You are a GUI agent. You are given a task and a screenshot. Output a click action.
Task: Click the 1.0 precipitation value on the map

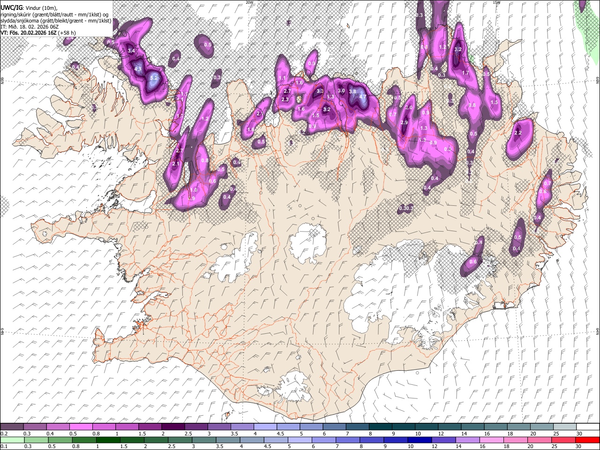(x=194, y=190)
